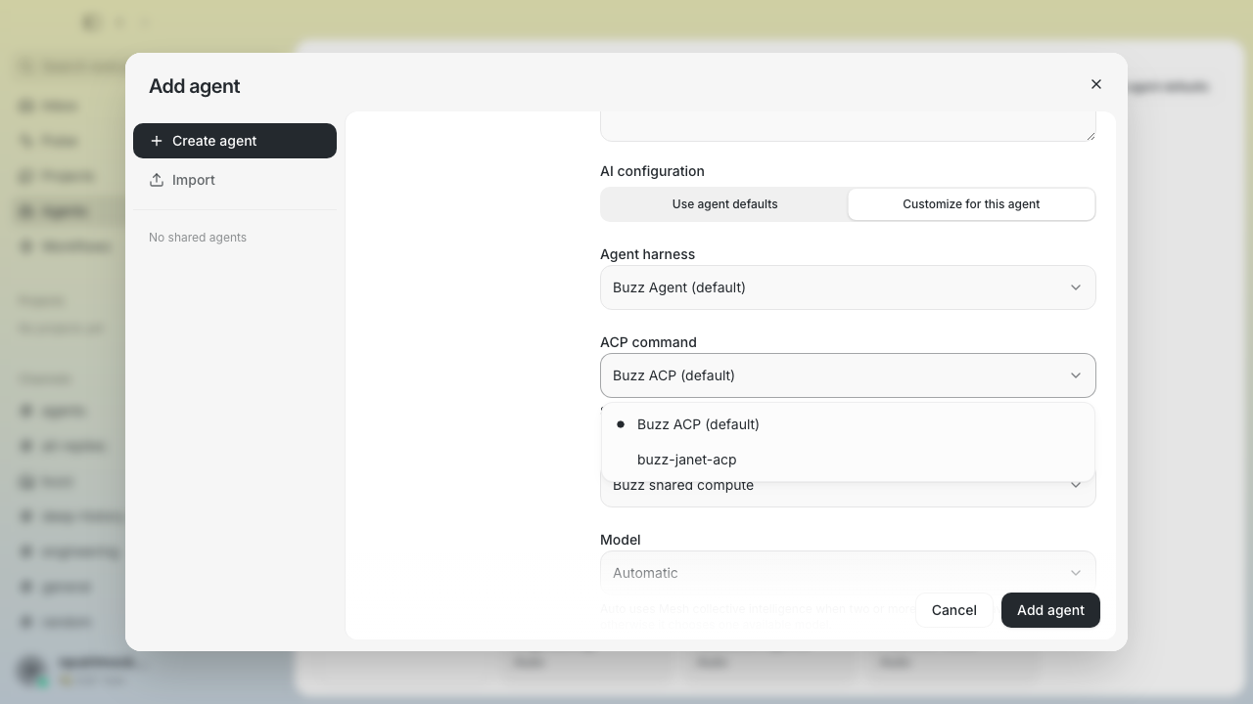Click the ACP command label

coord(648,342)
